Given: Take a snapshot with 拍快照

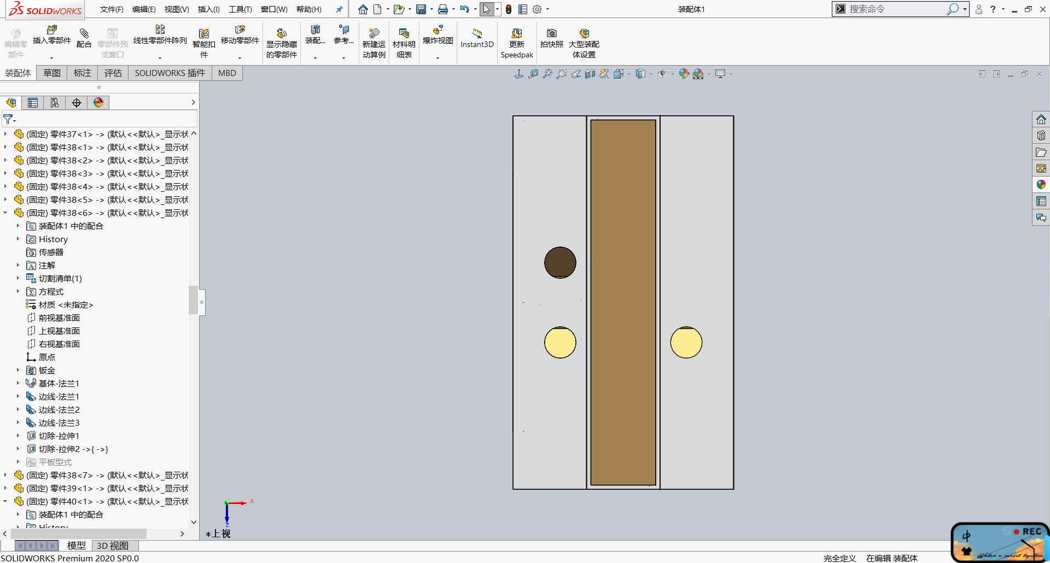Looking at the screenshot, I should tap(551, 38).
